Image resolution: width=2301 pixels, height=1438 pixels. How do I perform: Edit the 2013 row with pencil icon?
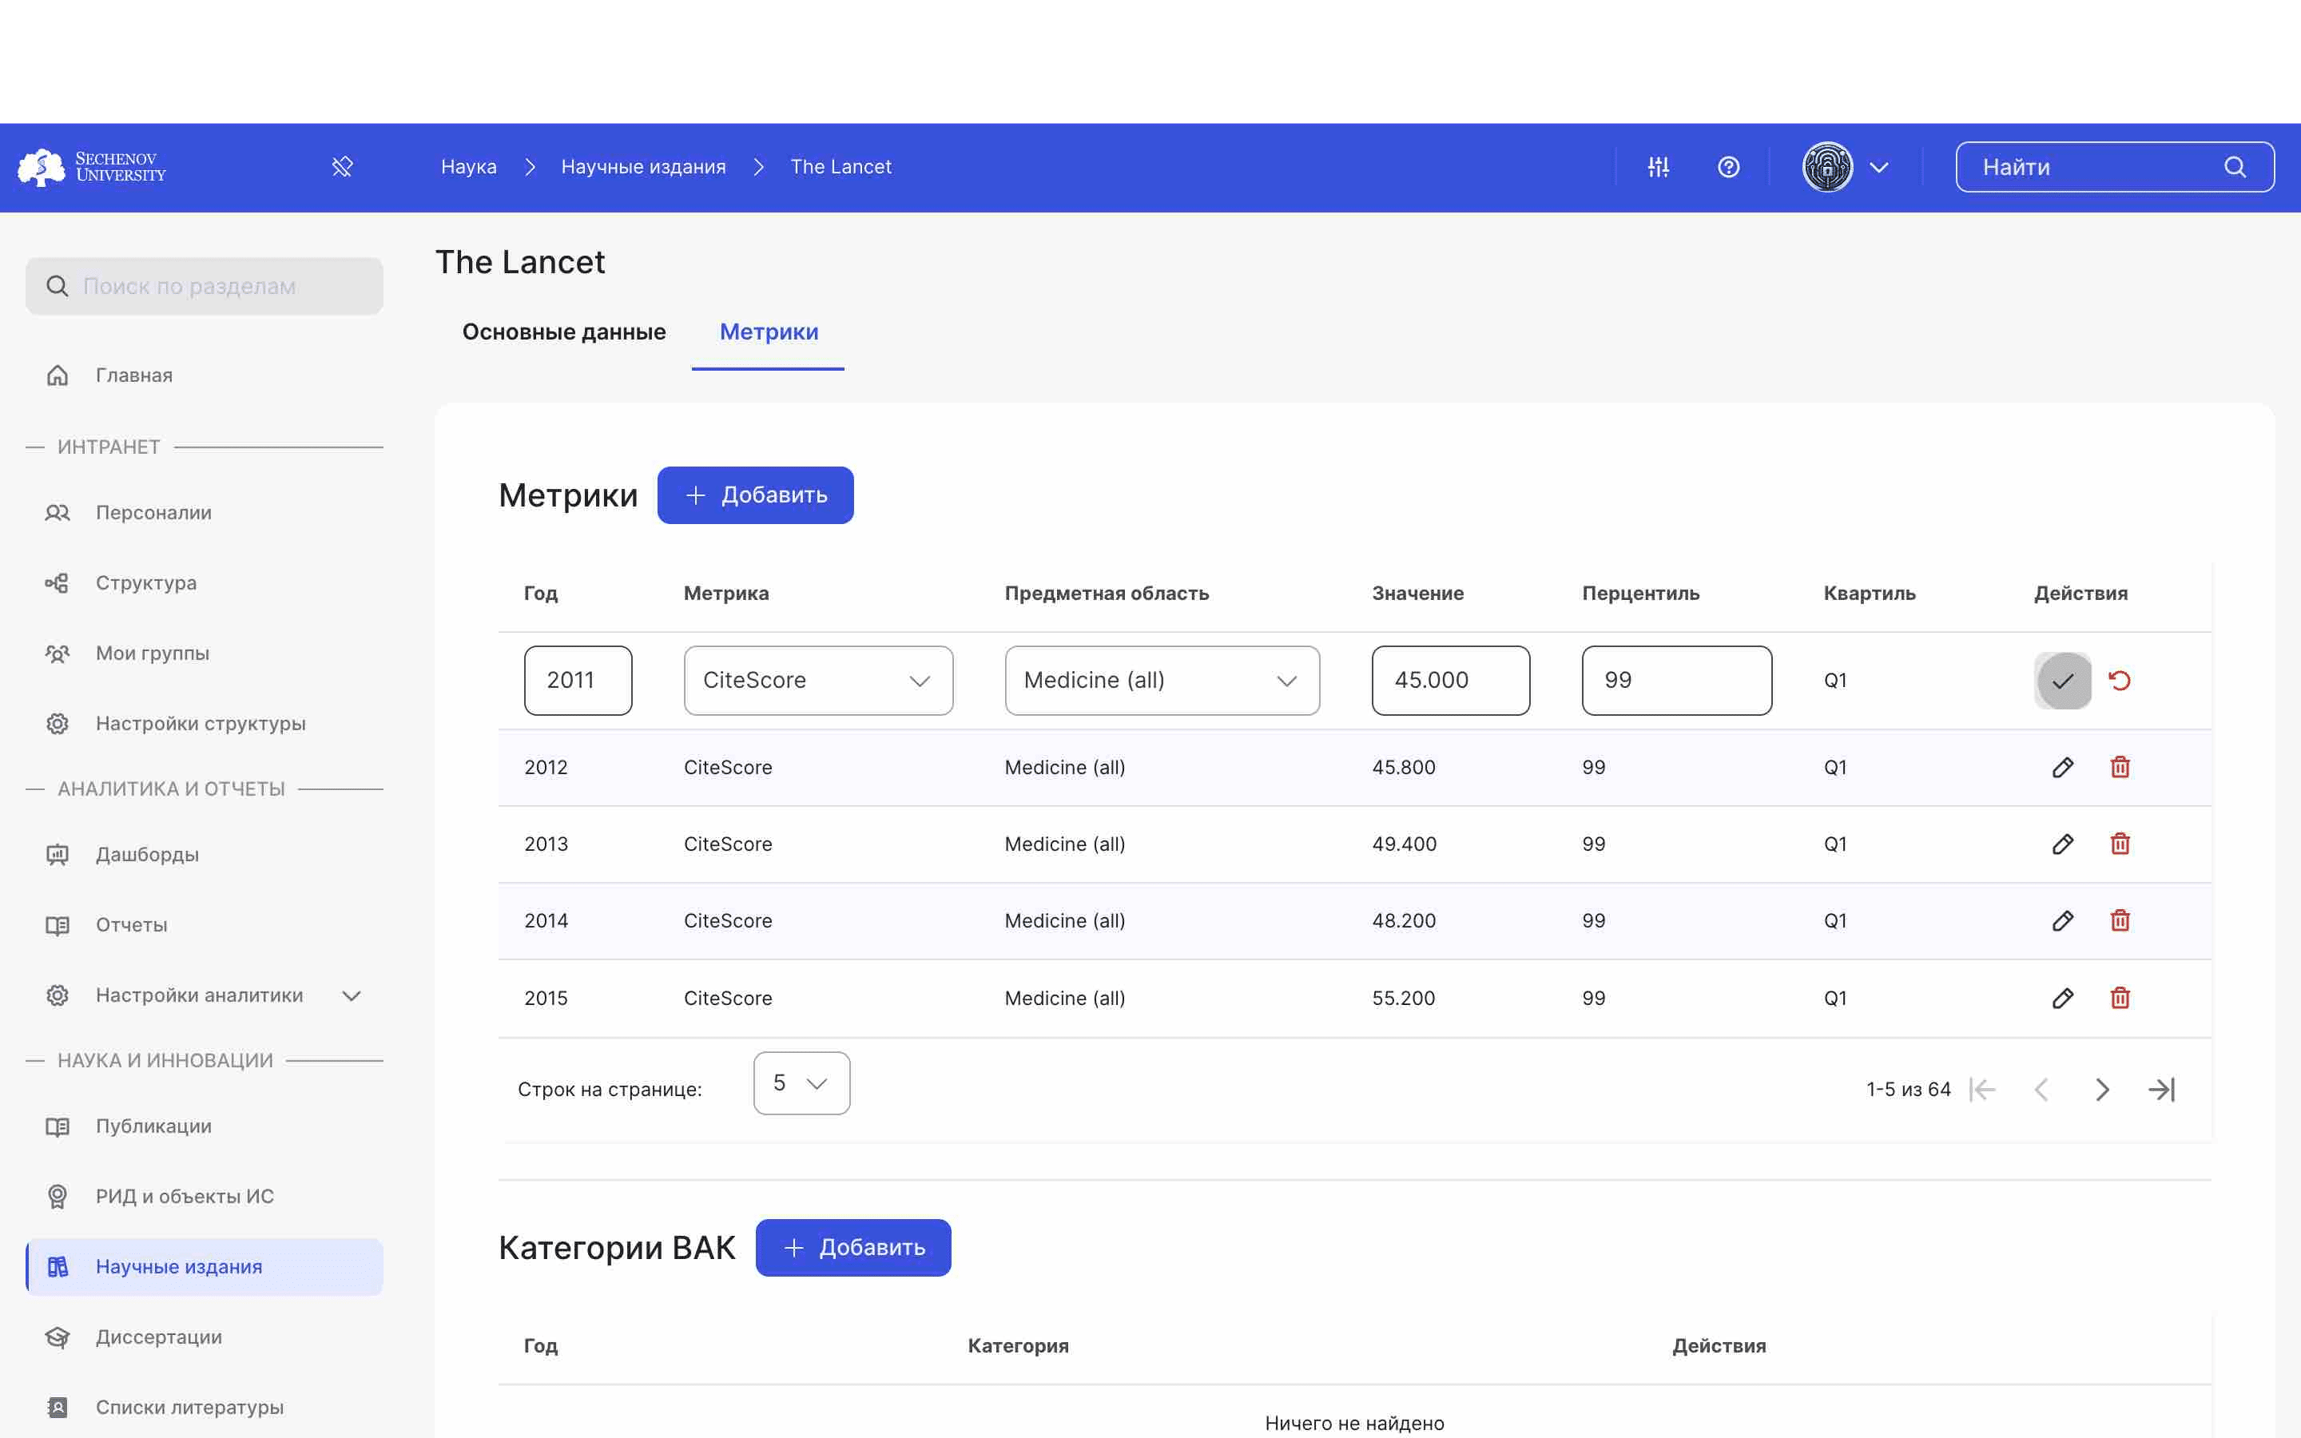coord(2062,844)
